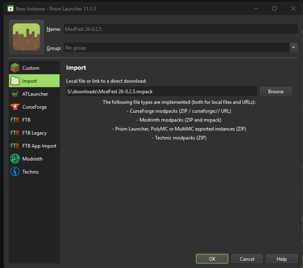The image size is (303, 268).
Task: Click the 'Technic modpacks (ZIP)' text
Action: point(179,138)
